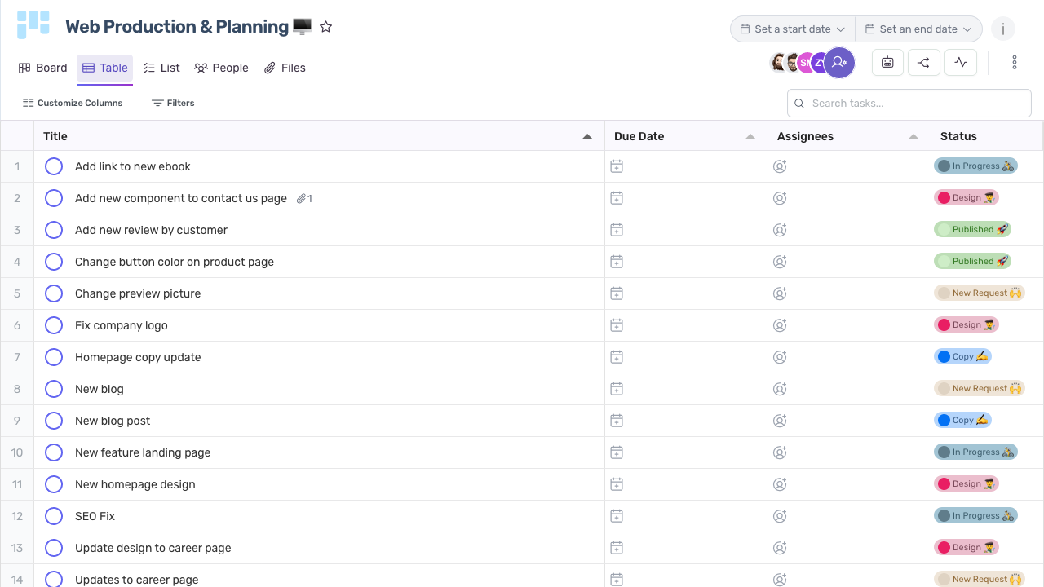Image resolution: width=1044 pixels, height=587 pixels.
Task: Mark SEO Fix complete
Action: click(54, 516)
